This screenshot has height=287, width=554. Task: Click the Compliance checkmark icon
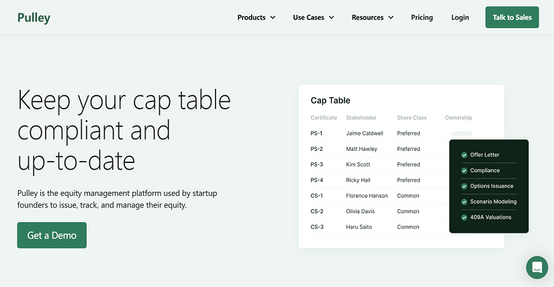click(x=464, y=170)
